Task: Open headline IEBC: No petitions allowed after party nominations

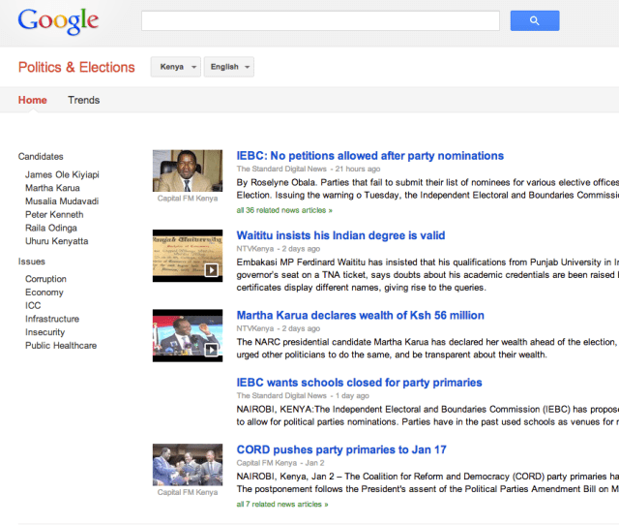Action: pos(370,156)
